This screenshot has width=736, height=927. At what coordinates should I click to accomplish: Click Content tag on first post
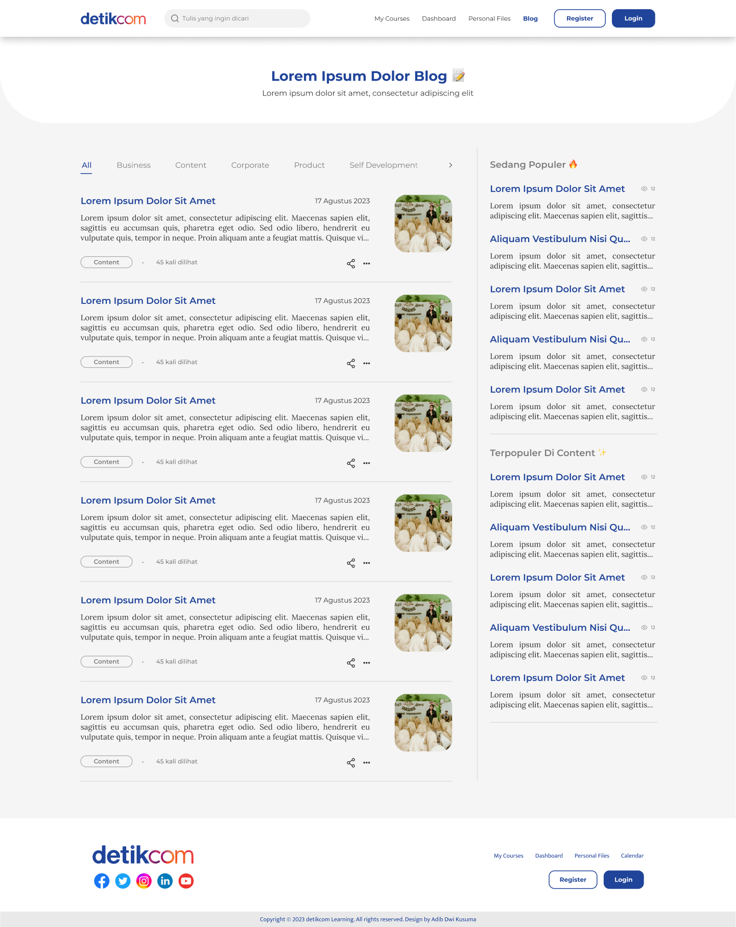tap(106, 262)
